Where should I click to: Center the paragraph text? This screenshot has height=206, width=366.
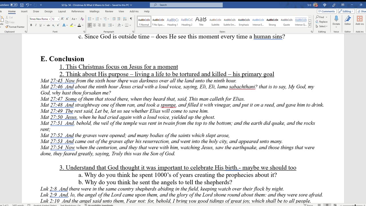click(94, 25)
